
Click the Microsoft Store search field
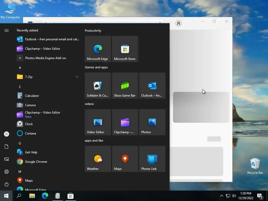click(x=103, y=21)
